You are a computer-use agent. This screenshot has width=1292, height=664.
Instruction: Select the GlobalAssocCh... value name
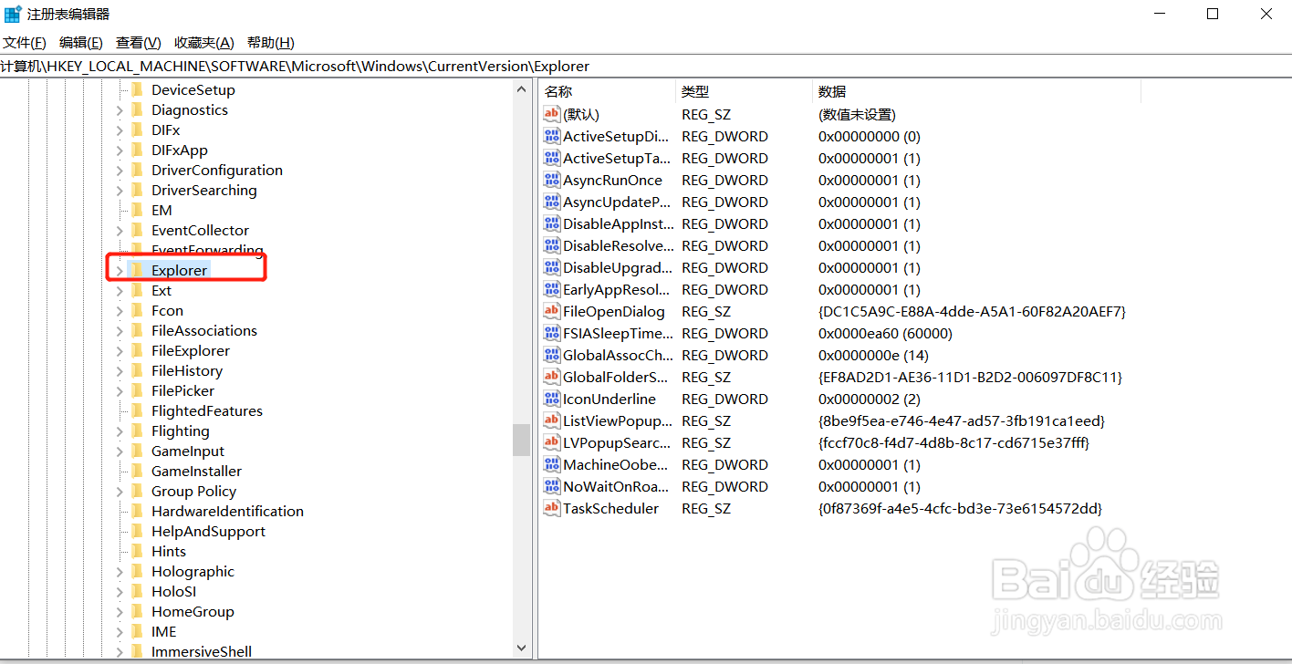pos(617,355)
